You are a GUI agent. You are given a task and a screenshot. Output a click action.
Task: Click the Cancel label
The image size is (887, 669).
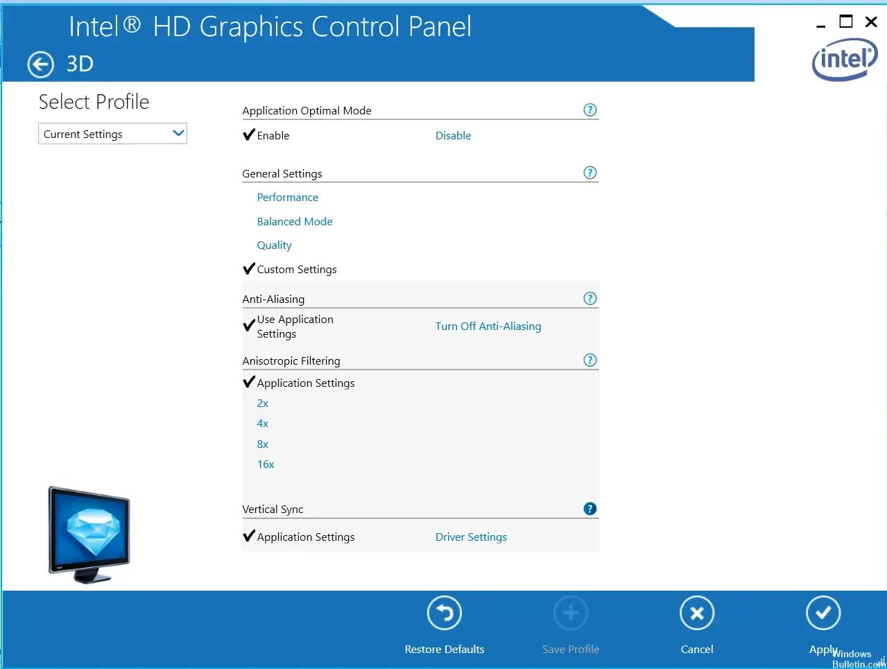click(697, 650)
